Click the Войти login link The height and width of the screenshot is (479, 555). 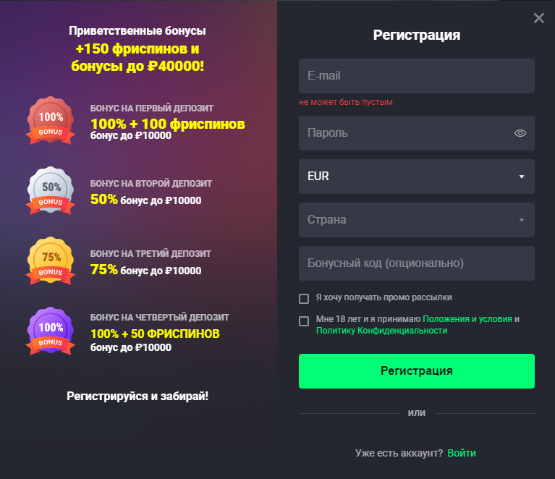coord(462,453)
